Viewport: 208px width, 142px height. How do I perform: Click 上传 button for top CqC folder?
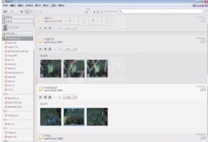pos(68,28)
